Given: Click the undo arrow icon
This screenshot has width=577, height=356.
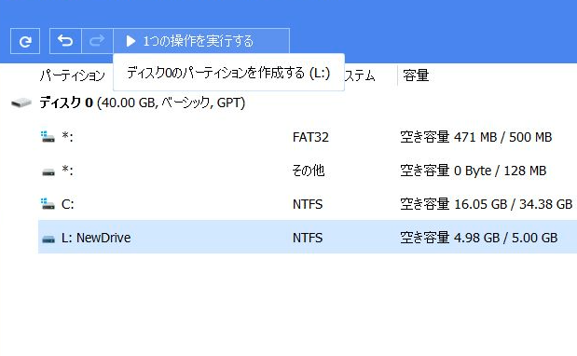Looking at the screenshot, I should pos(65,41).
